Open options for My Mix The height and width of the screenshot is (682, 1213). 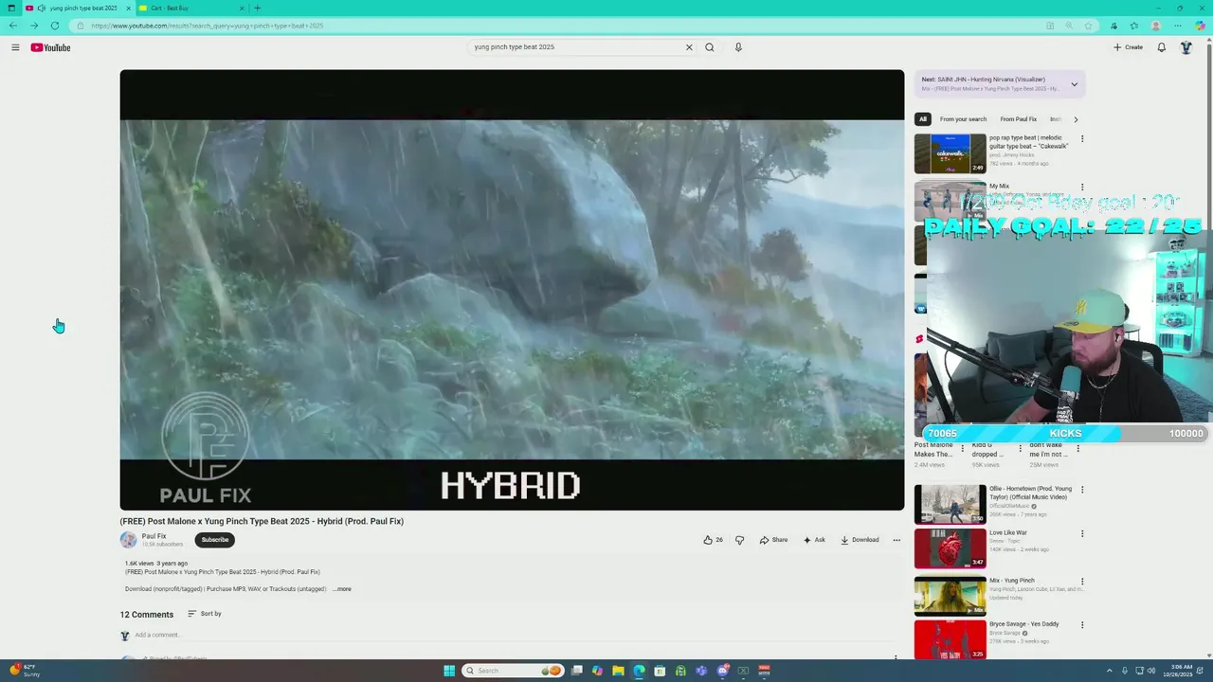click(1082, 187)
